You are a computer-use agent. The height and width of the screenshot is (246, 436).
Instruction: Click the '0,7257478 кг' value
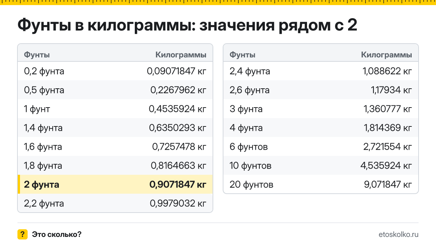click(x=179, y=147)
